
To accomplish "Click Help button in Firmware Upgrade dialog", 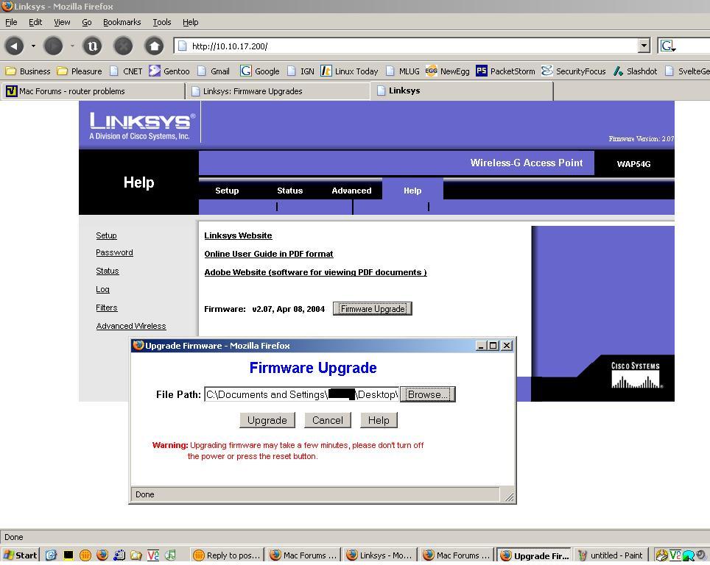I will [379, 420].
